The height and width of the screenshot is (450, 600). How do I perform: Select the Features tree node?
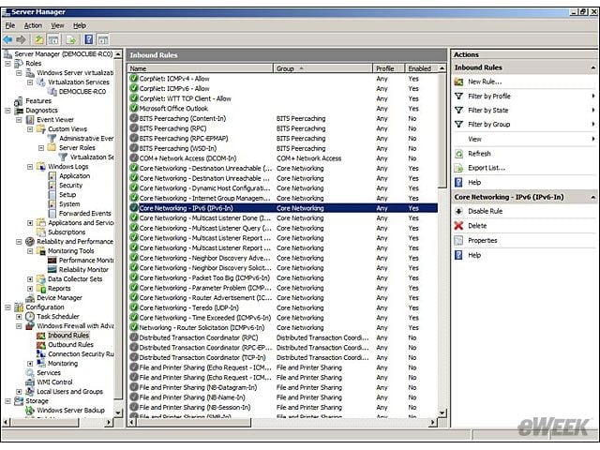[38, 101]
